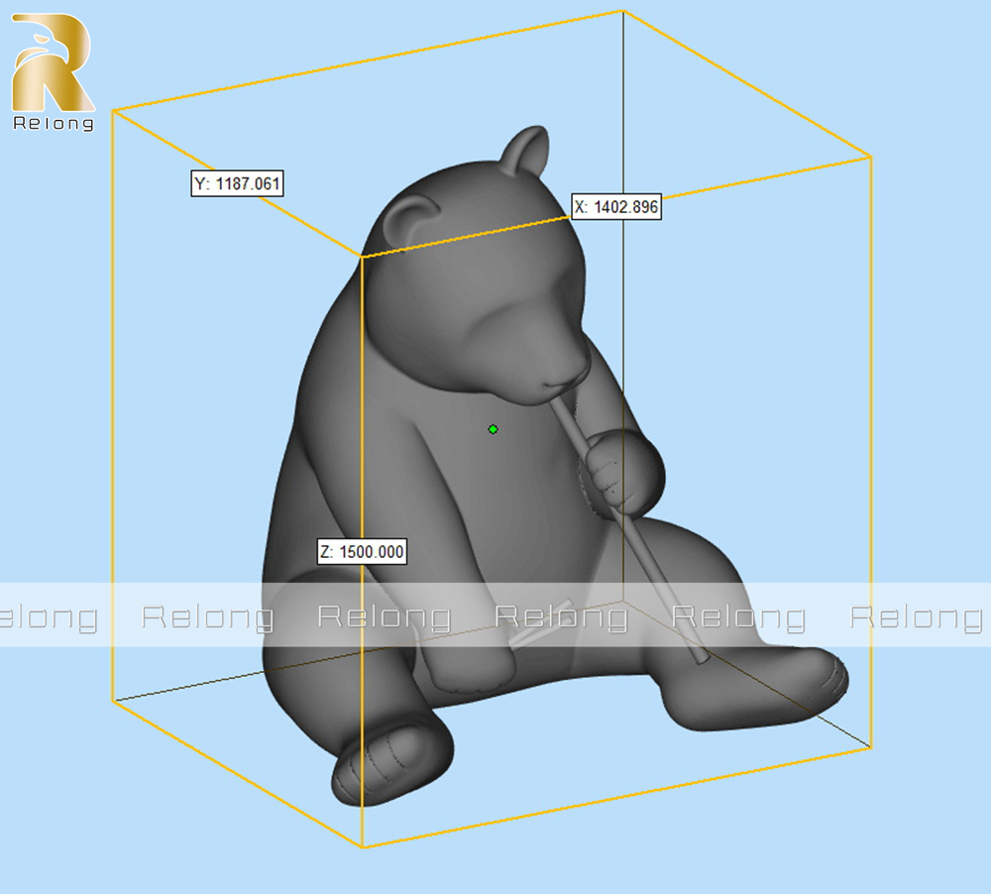Click bounding box corner beside the X label

click(362, 257)
